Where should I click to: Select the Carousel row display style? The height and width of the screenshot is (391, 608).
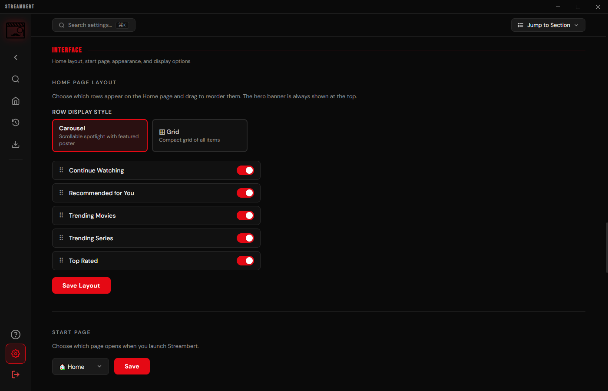(100, 136)
